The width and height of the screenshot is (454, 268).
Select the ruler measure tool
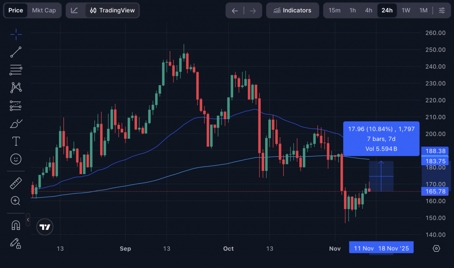(16, 183)
